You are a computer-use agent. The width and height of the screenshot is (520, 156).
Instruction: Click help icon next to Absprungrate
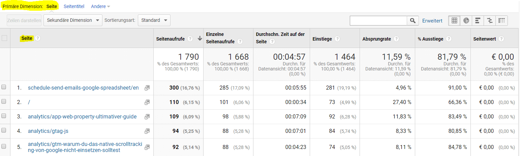(x=396, y=39)
